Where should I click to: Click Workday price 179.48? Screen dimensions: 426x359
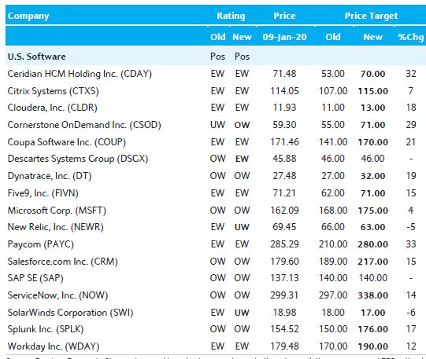point(284,346)
